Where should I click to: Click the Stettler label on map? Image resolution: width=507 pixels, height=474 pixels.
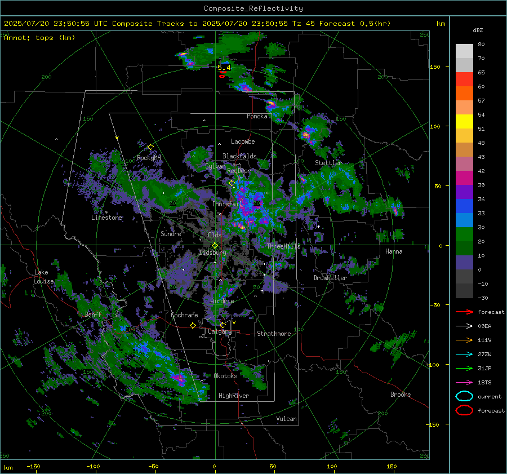[328, 163]
